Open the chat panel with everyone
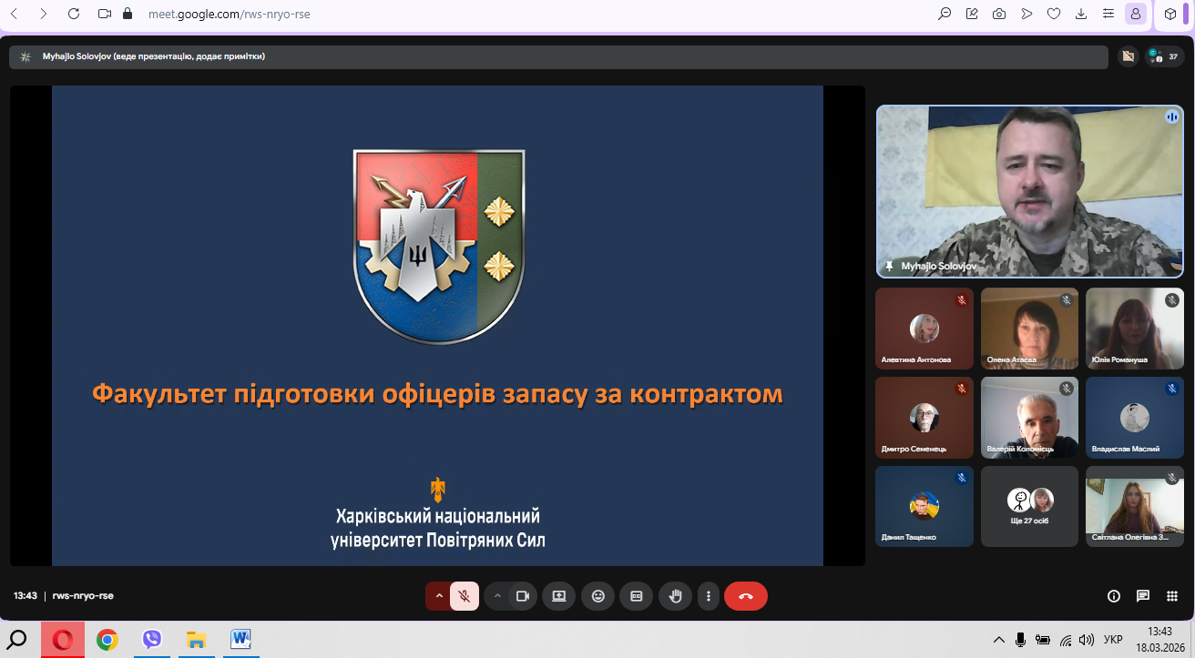This screenshot has width=1195, height=658. click(x=1142, y=596)
